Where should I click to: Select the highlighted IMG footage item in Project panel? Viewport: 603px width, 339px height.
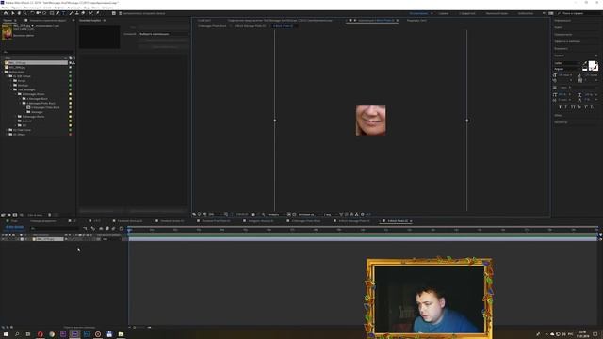[x=36, y=63]
